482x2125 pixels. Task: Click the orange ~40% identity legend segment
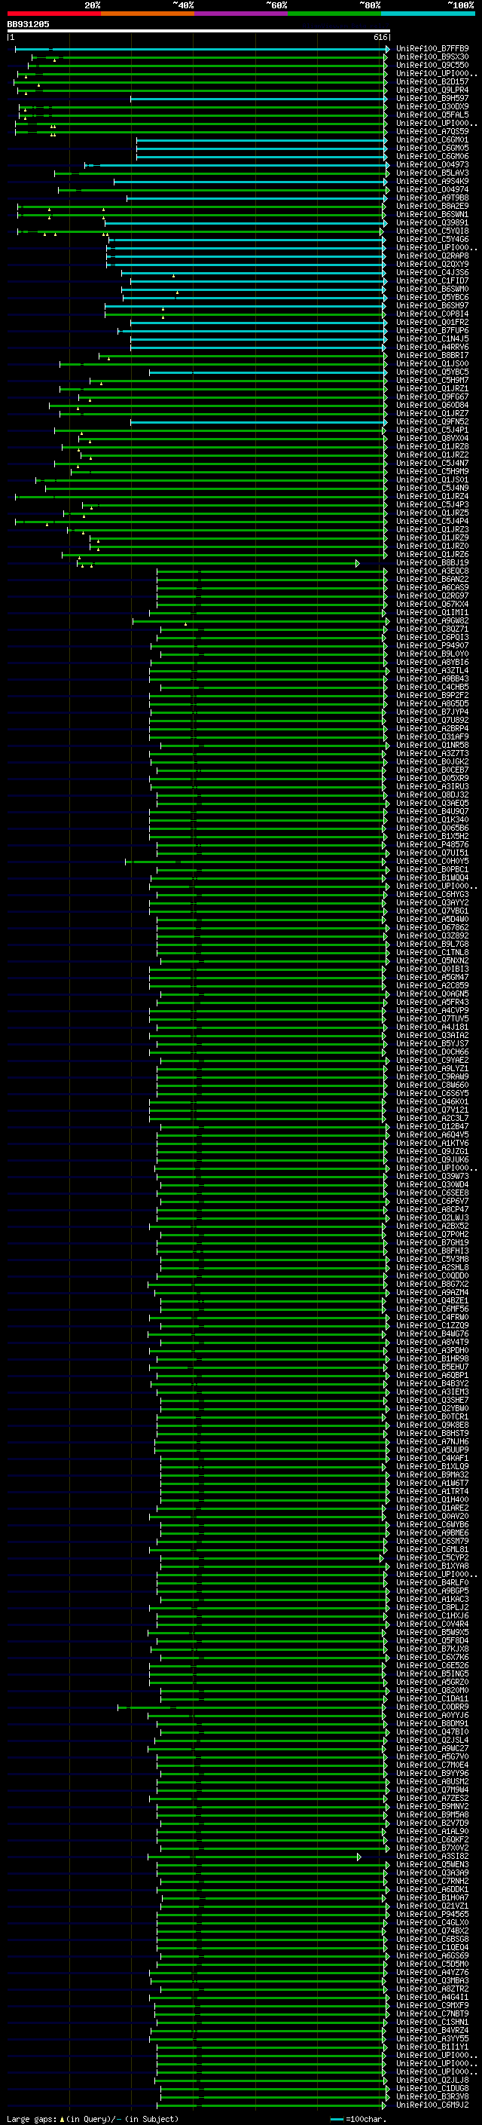coord(148,14)
